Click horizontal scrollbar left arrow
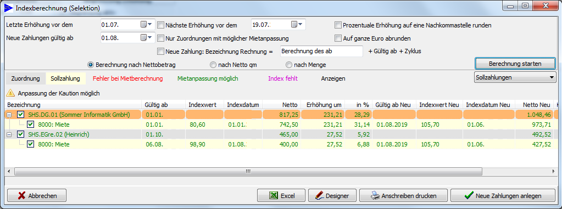 point(9,171)
